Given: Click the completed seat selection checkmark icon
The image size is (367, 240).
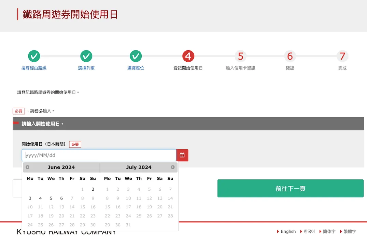Looking at the screenshot, I should (136, 56).
